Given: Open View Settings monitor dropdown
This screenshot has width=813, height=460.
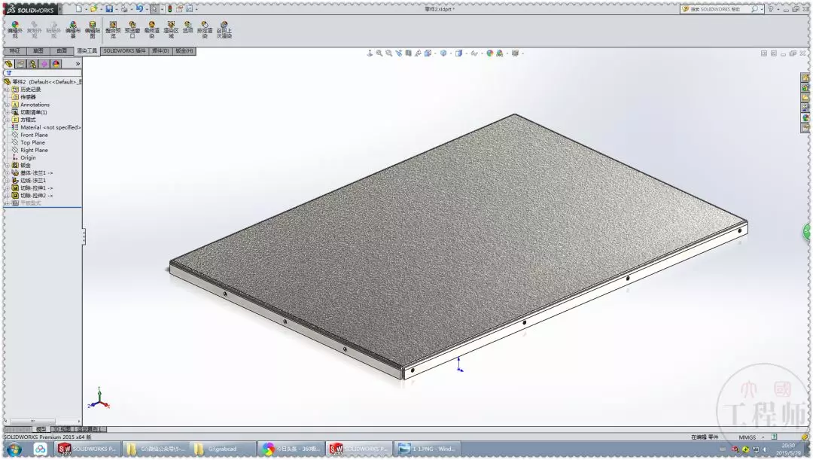Looking at the screenshot, I should click(516, 53).
